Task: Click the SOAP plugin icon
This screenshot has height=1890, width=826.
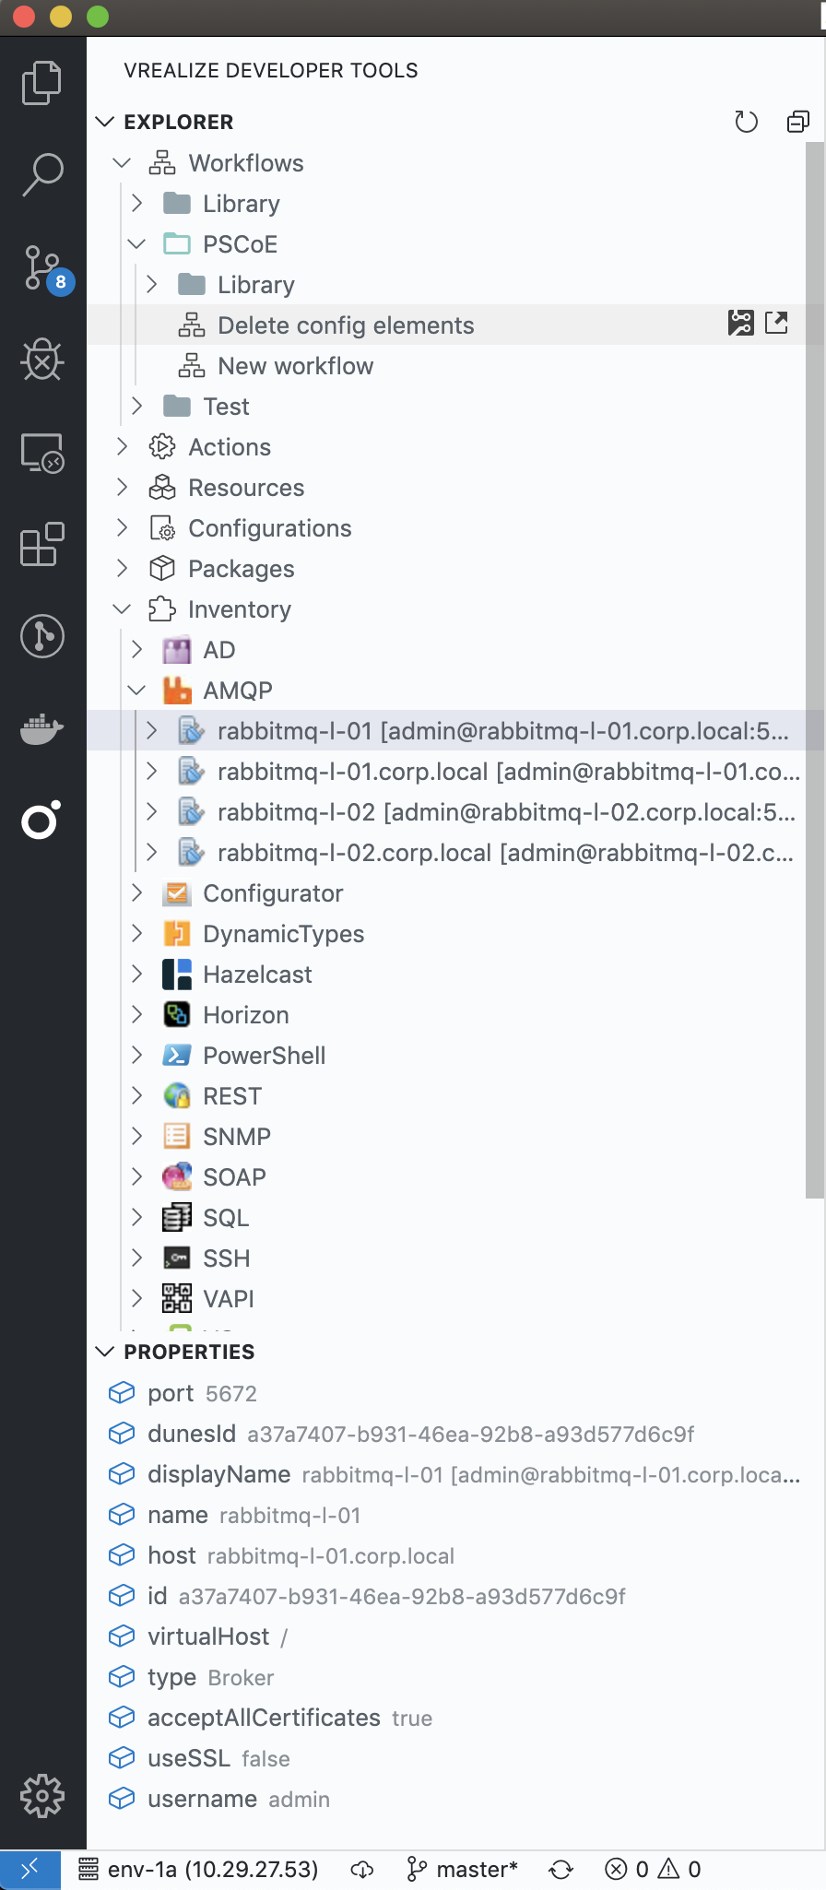Action: (x=176, y=1176)
